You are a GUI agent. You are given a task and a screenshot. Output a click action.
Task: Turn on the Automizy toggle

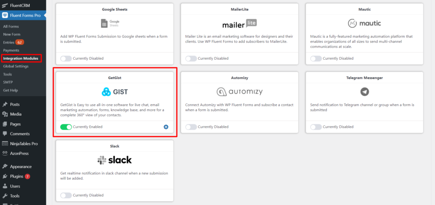coord(191,127)
